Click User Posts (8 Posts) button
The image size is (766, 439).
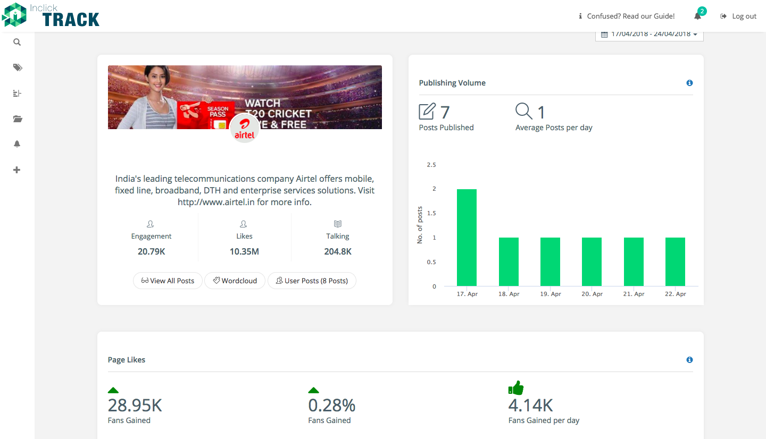pyautogui.click(x=312, y=281)
